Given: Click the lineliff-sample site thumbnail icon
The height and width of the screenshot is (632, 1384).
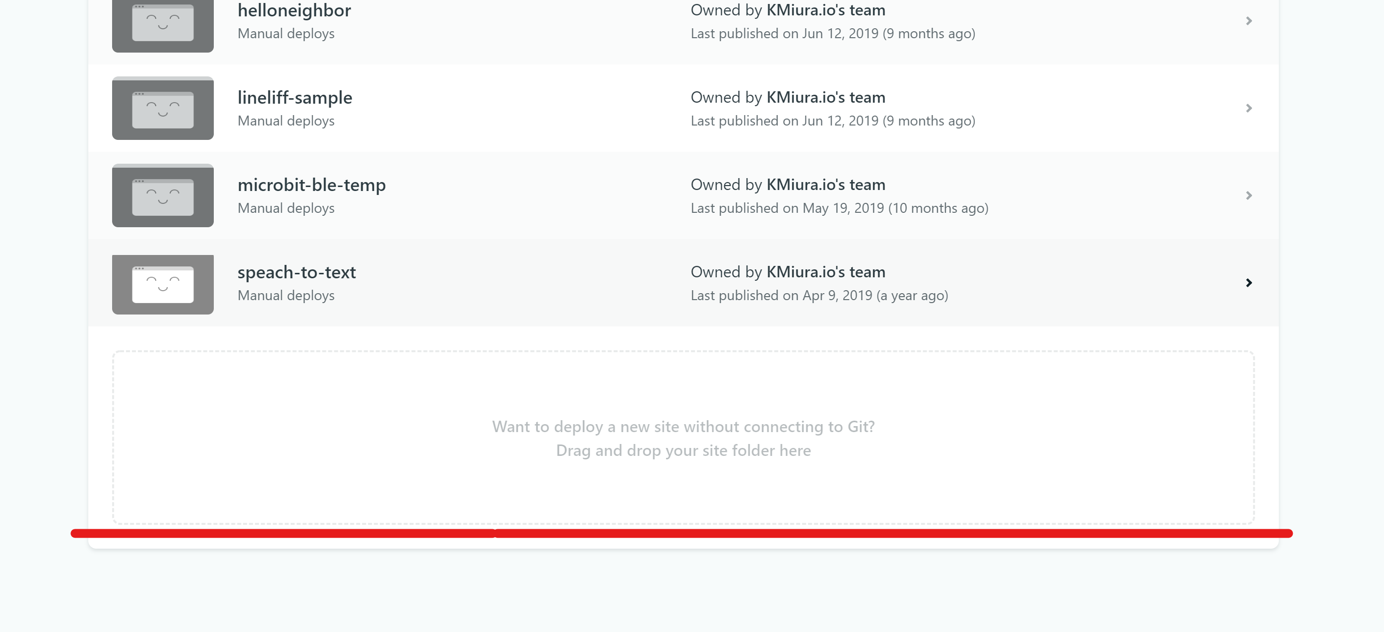Looking at the screenshot, I should pos(163,109).
